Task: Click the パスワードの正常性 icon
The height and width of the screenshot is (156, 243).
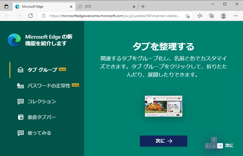Action: coord(21,86)
